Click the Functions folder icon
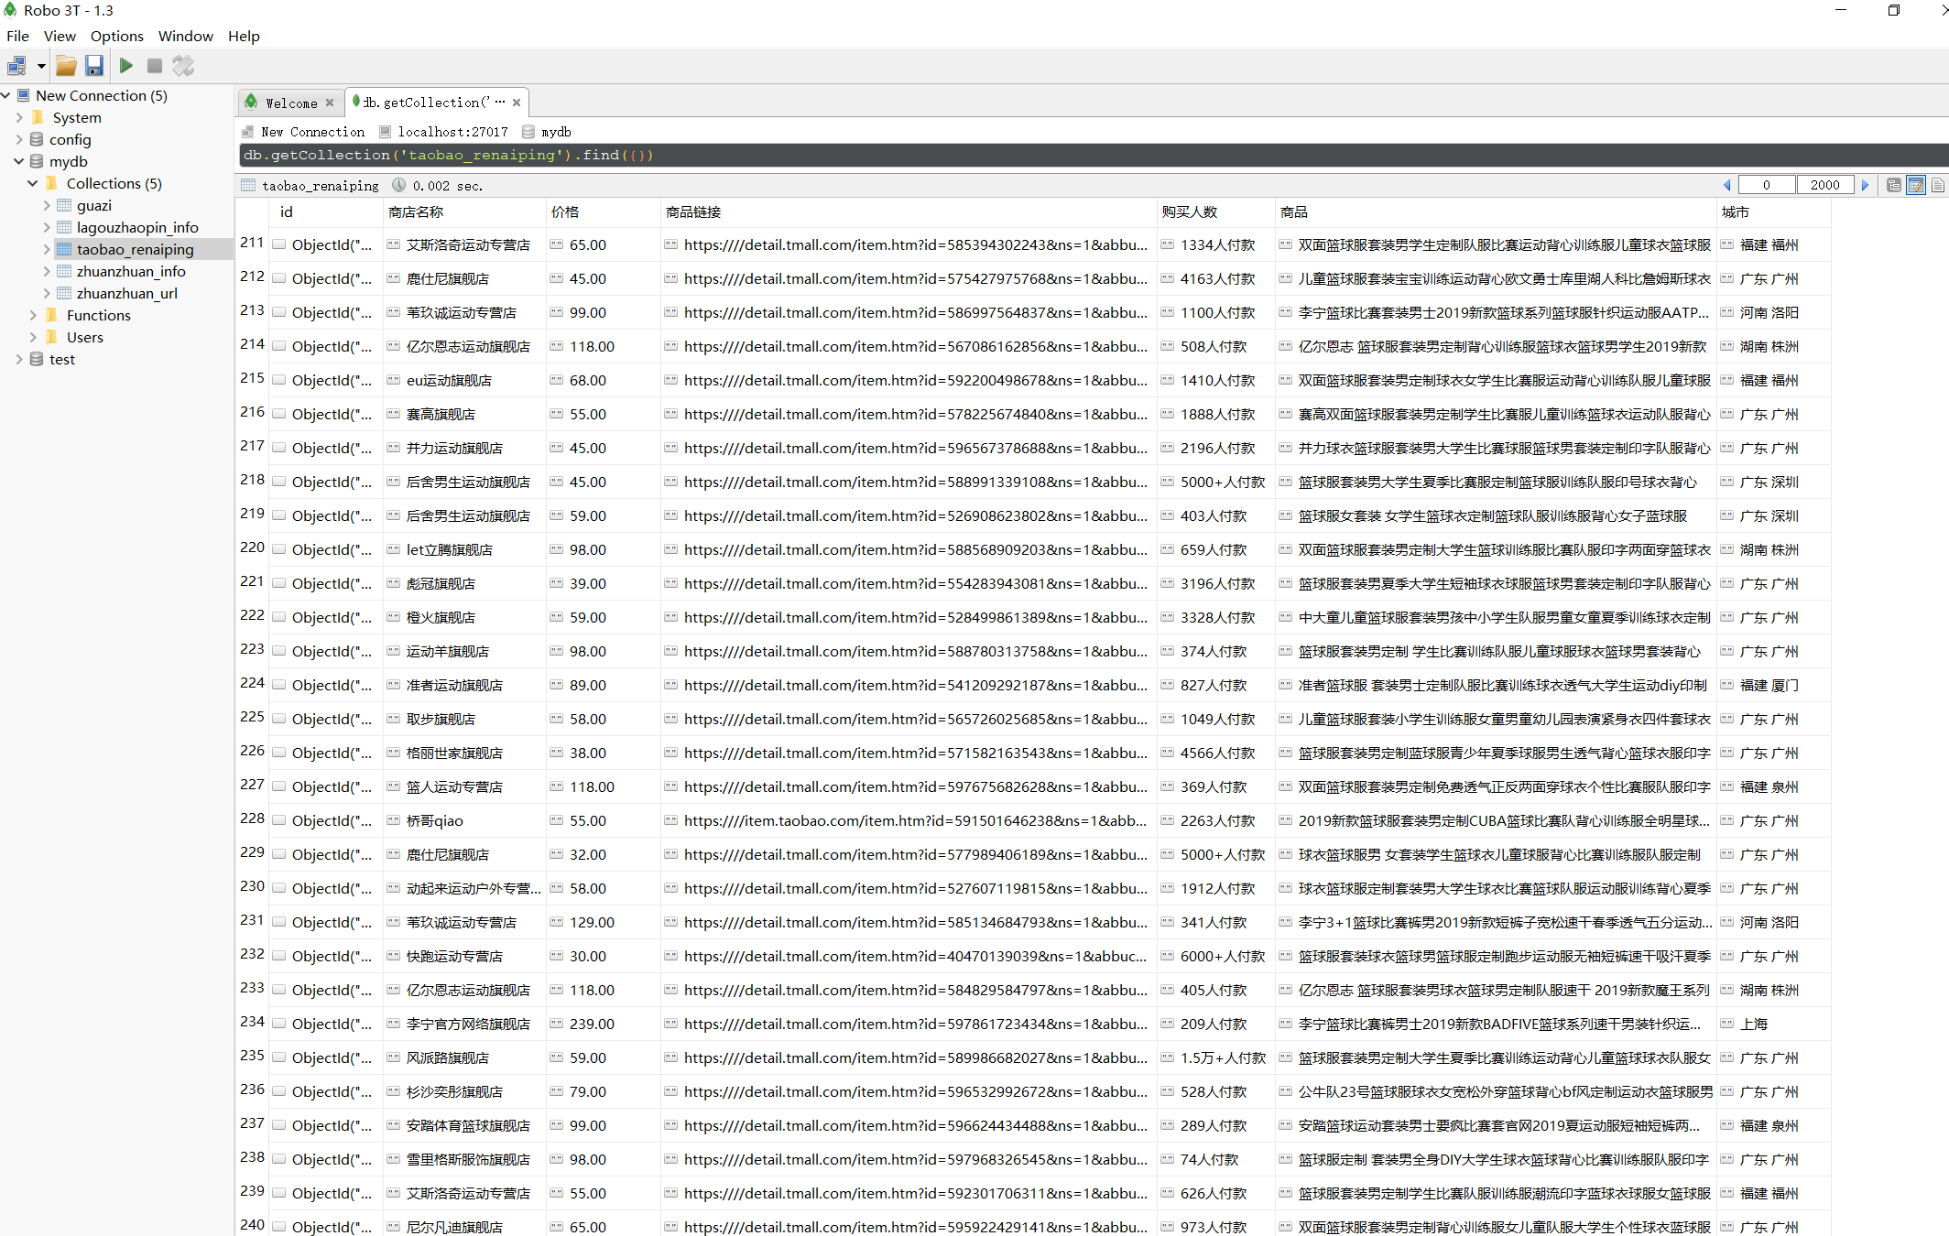This screenshot has width=1949, height=1236. (x=52, y=315)
